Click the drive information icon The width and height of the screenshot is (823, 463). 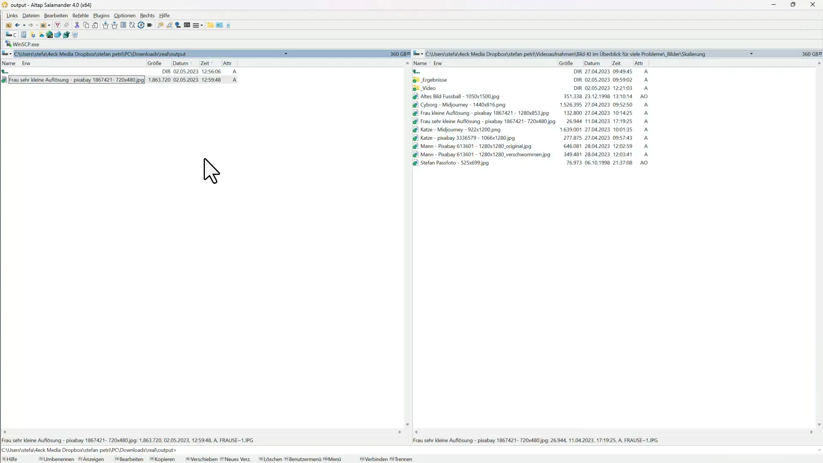point(178,25)
